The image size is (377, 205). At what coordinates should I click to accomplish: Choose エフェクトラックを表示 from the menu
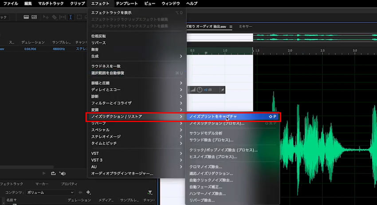[137, 12]
